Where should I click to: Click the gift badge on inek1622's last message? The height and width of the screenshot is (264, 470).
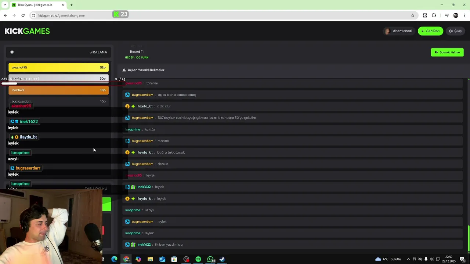pos(133,245)
